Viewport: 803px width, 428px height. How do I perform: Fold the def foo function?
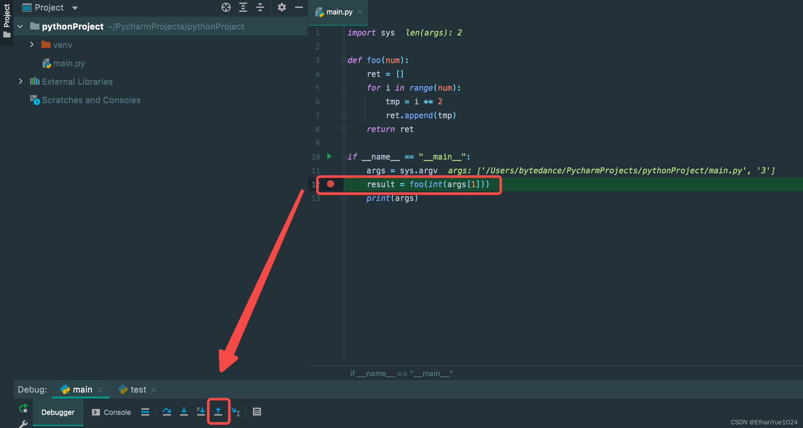click(x=344, y=61)
